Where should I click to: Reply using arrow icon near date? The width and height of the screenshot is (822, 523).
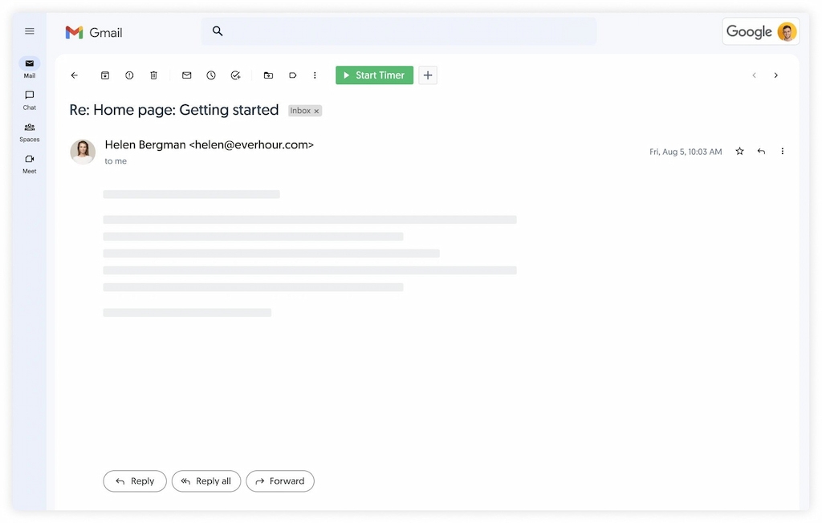761,152
